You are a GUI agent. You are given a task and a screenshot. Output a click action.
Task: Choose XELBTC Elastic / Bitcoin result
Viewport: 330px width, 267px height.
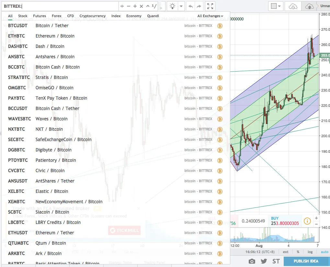[116, 191]
